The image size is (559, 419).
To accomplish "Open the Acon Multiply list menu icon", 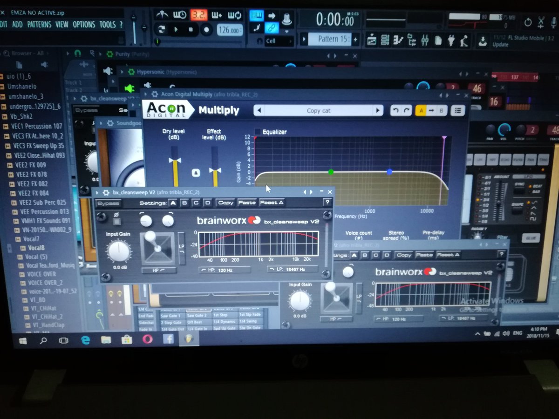I will 458,111.
